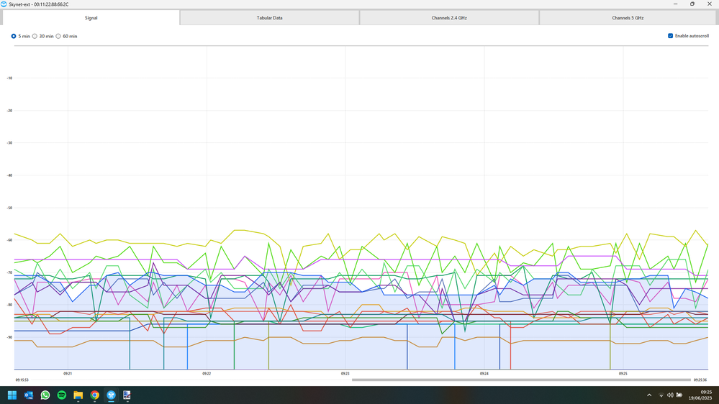This screenshot has height=404, width=719.
Task: Click the volume speaker tray icon
Action: 670,395
